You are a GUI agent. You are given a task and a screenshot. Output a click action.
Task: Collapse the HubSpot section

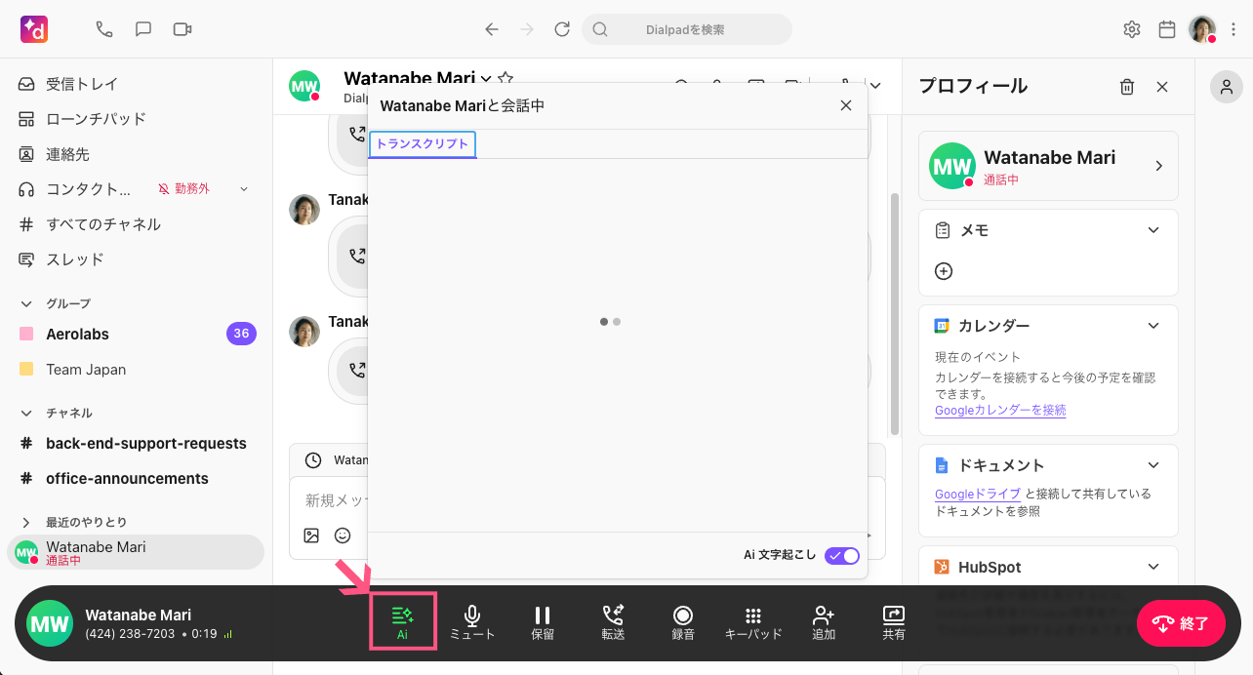1153,567
